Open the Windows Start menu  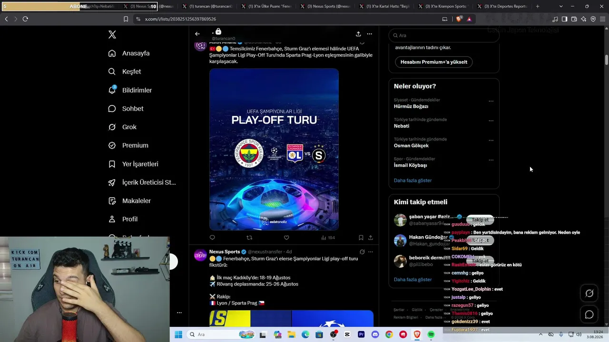pyautogui.click(x=178, y=334)
